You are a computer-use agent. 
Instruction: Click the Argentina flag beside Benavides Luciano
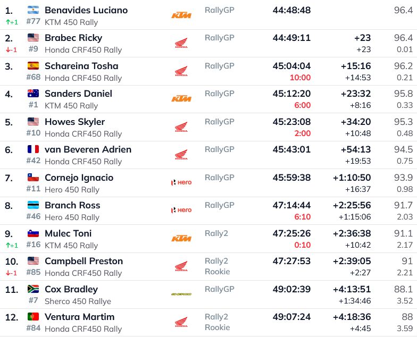point(34,10)
